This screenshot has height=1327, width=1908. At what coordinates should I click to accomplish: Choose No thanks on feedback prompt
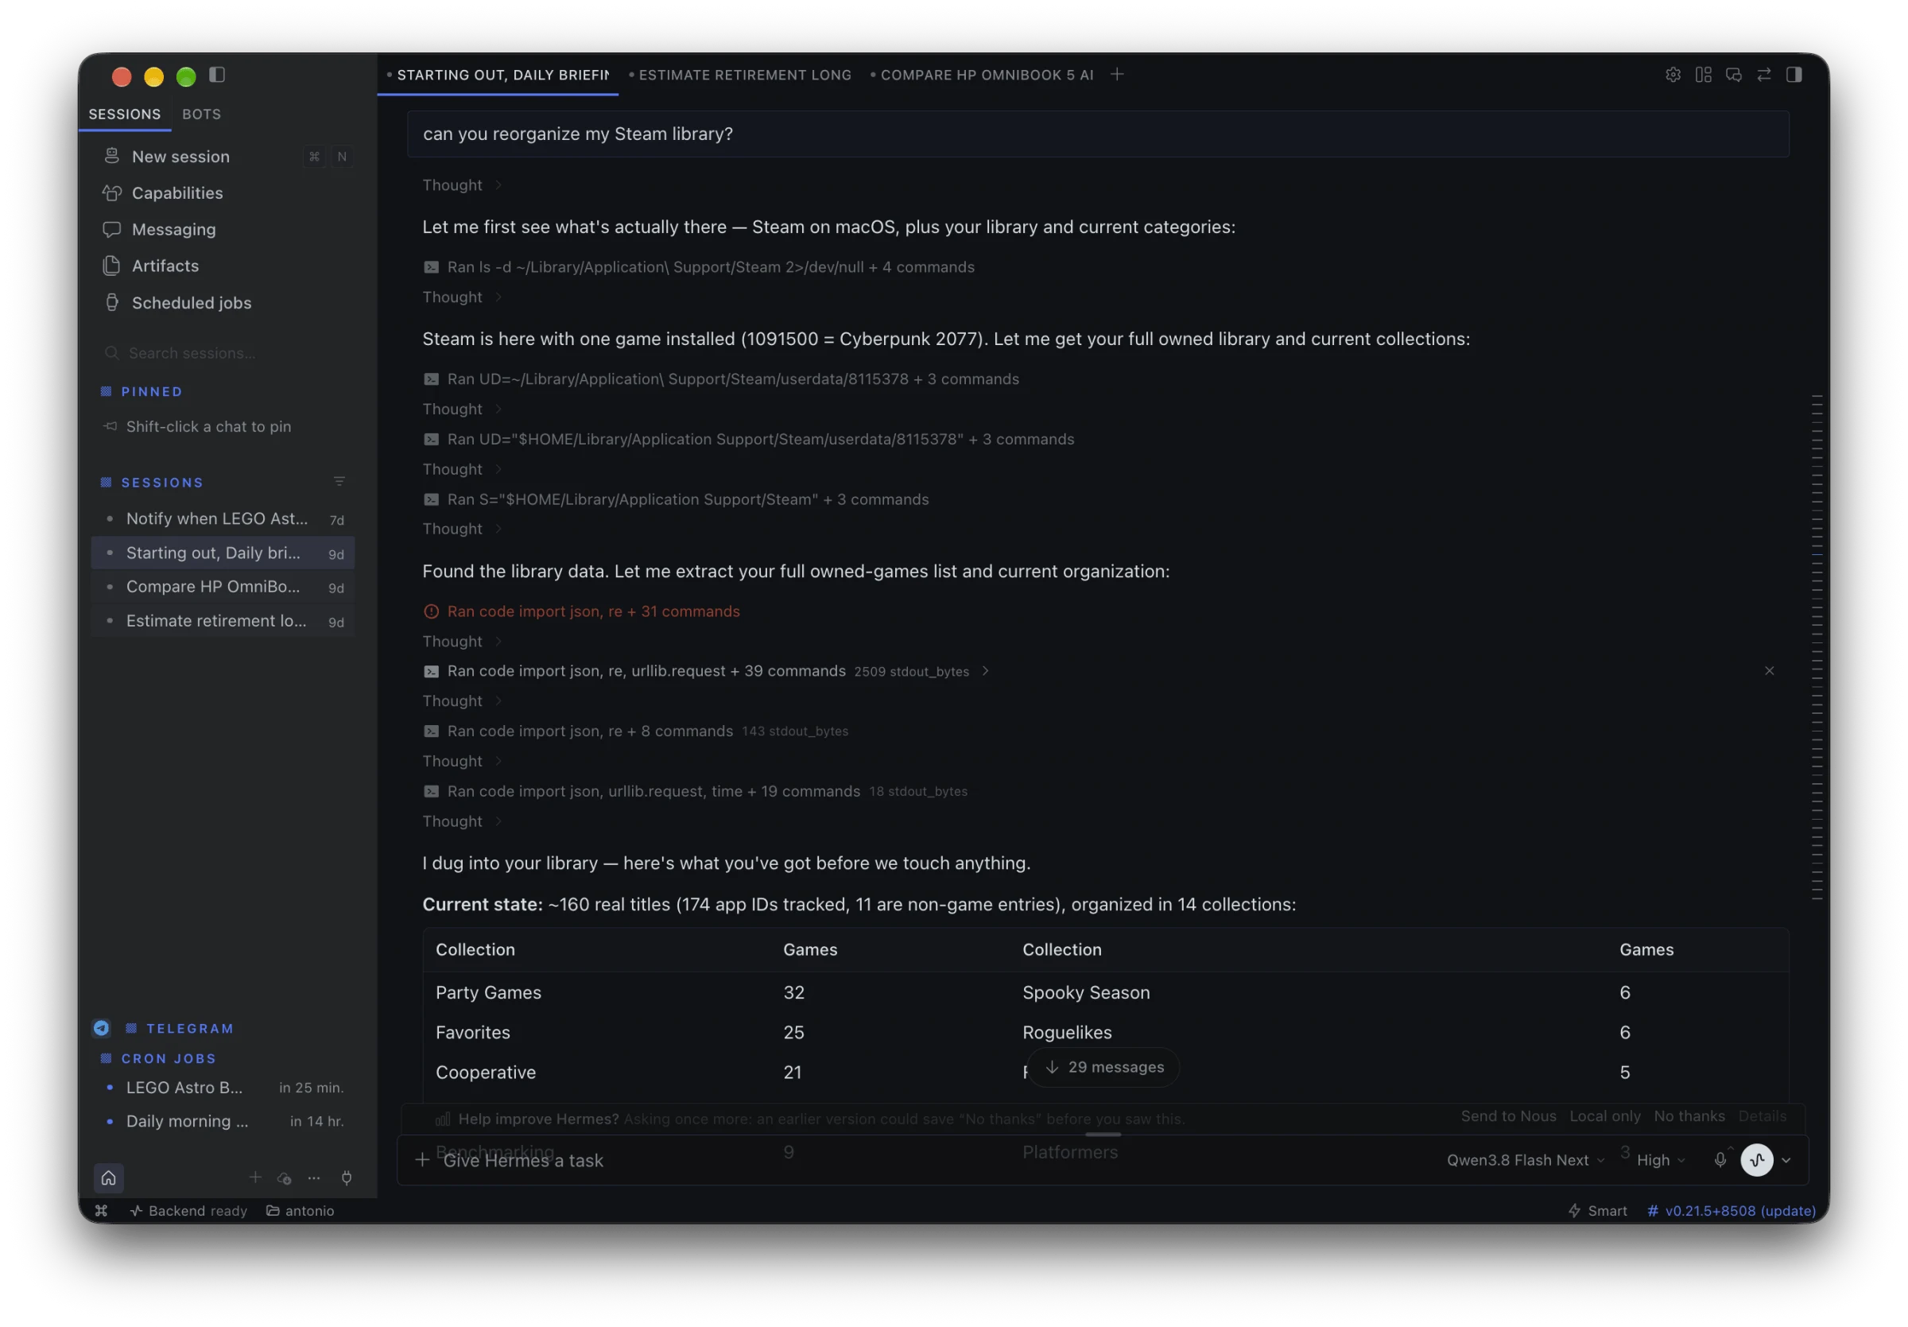[x=1689, y=1116]
